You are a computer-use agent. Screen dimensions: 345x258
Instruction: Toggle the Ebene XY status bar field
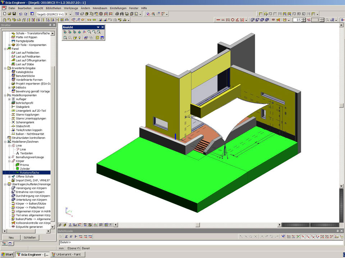(74, 248)
